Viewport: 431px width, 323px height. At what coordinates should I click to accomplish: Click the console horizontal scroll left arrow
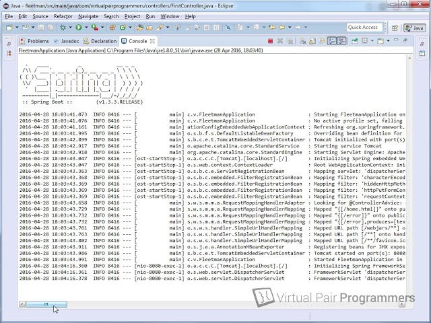coord(22,304)
